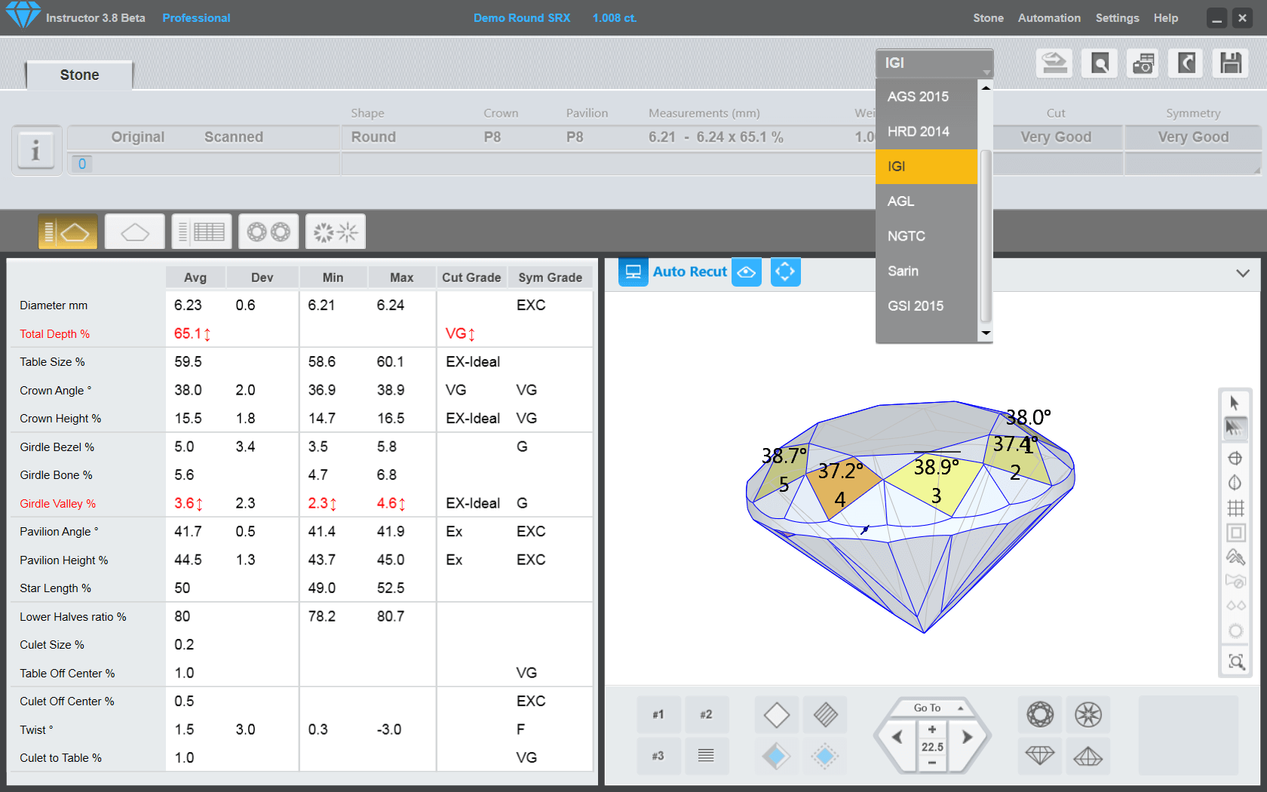Choose NGTC from the grading list
1267x792 pixels.
(927, 236)
